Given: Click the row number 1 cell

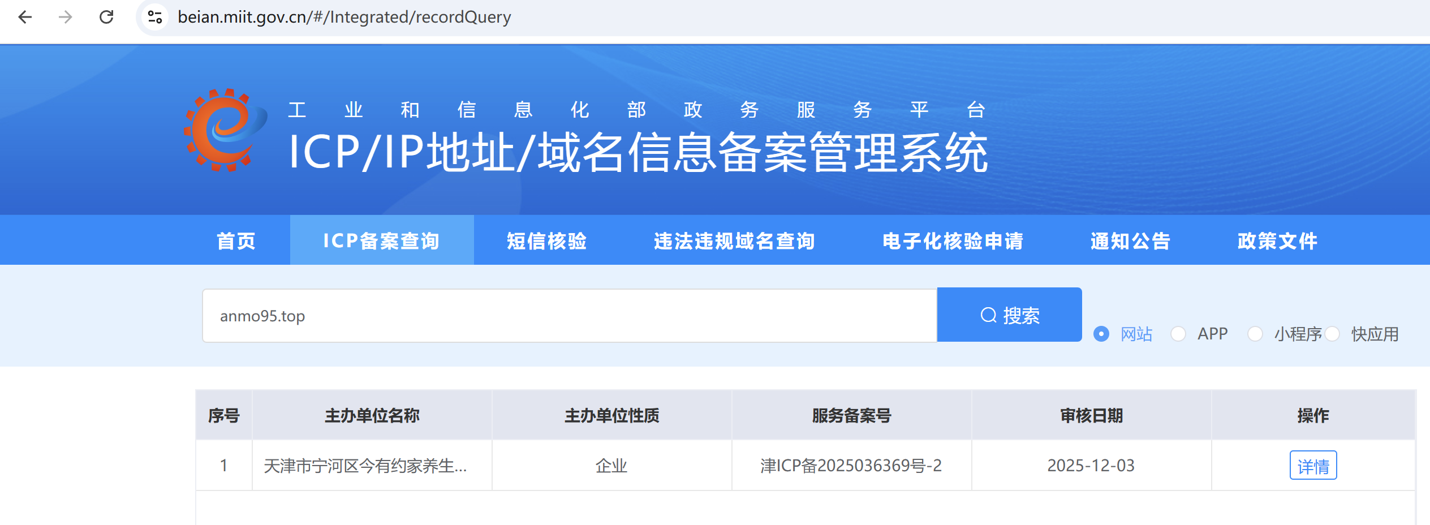Looking at the screenshot, I should [x=224, y=466].
